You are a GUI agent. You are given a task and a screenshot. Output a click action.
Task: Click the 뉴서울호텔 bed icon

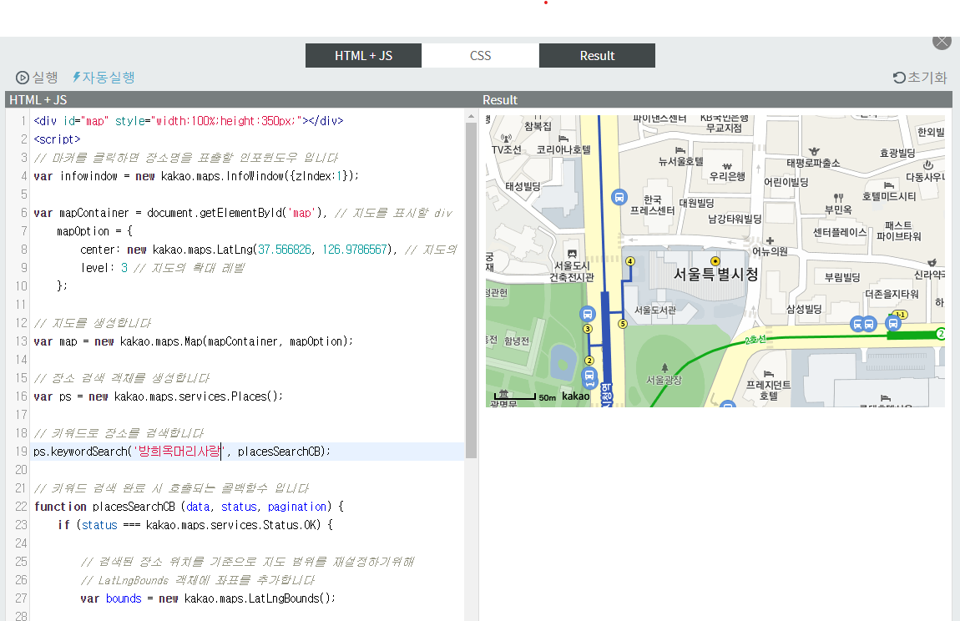pos(680,150)
